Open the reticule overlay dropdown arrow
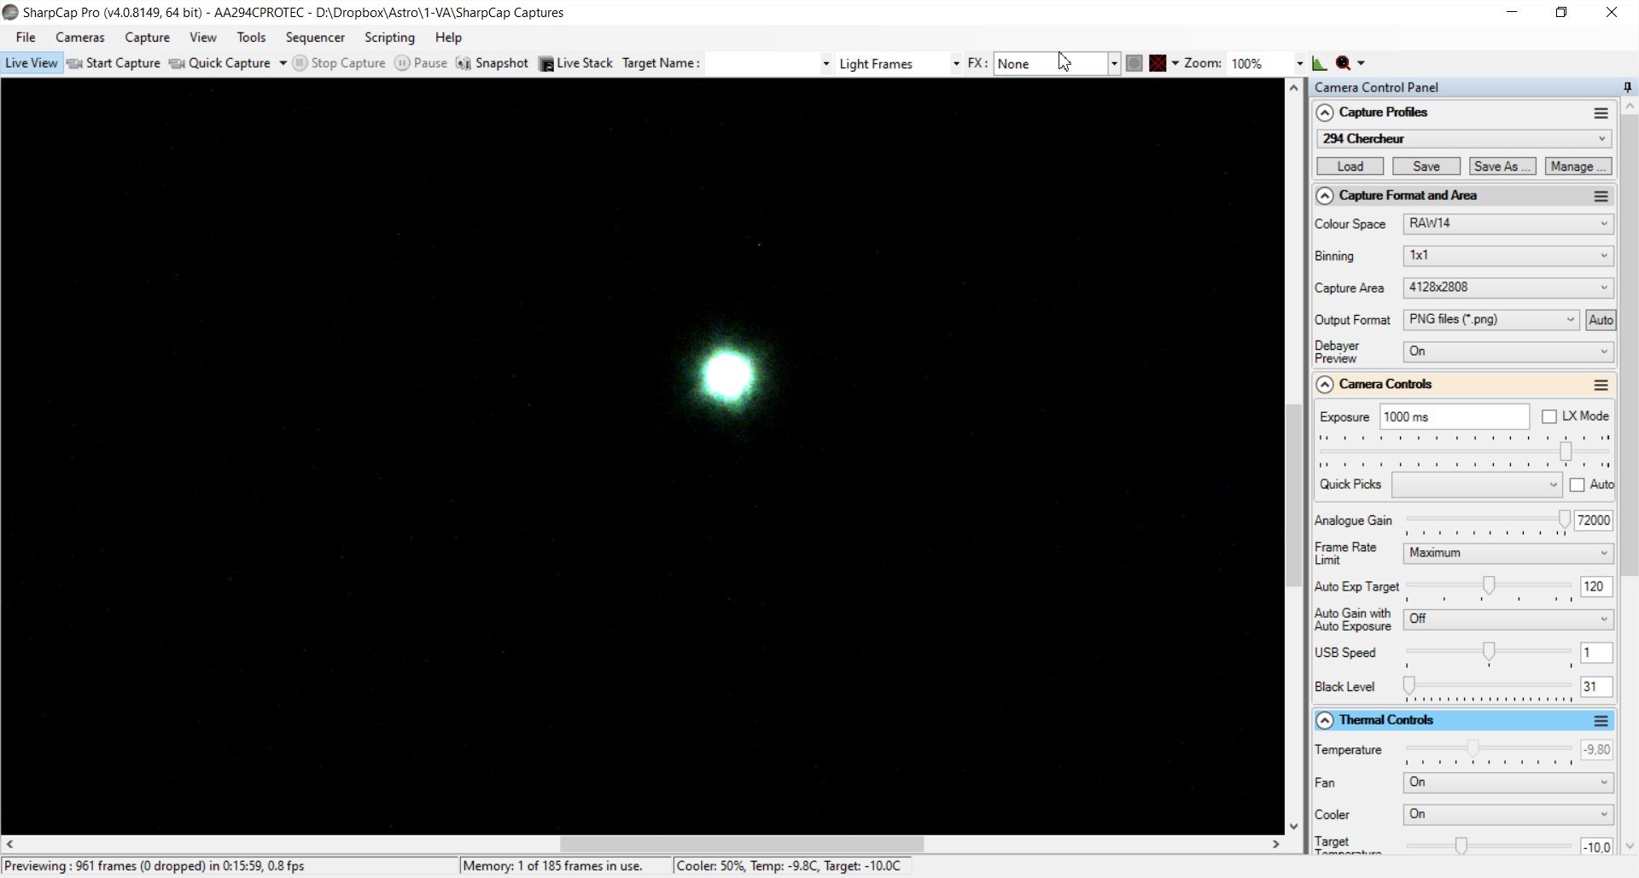1639x878 pixels. [1175, 63]
